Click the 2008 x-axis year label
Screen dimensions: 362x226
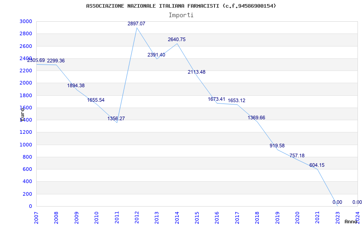point(56,217)
